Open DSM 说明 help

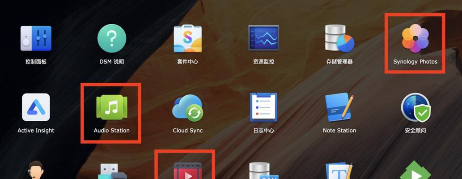112,38
